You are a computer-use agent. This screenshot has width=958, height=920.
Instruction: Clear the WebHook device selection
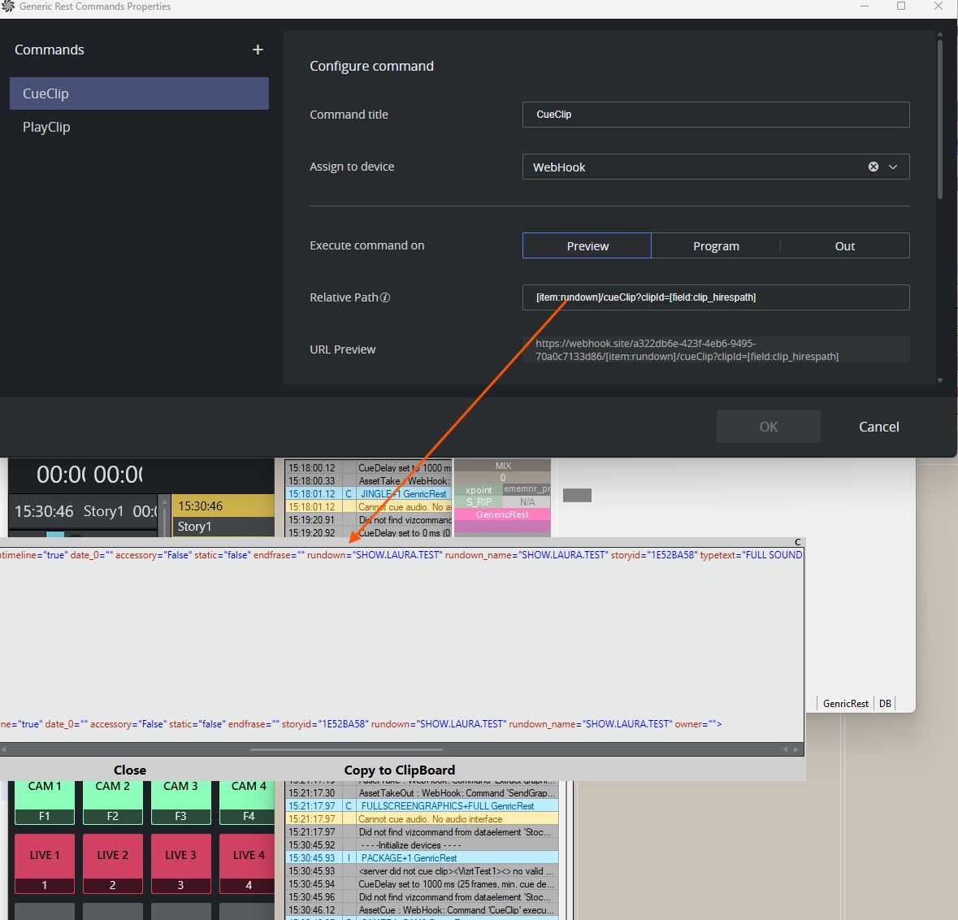(x=873, y=167)
